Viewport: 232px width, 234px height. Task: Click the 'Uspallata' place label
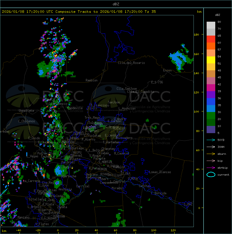point(26,111)
